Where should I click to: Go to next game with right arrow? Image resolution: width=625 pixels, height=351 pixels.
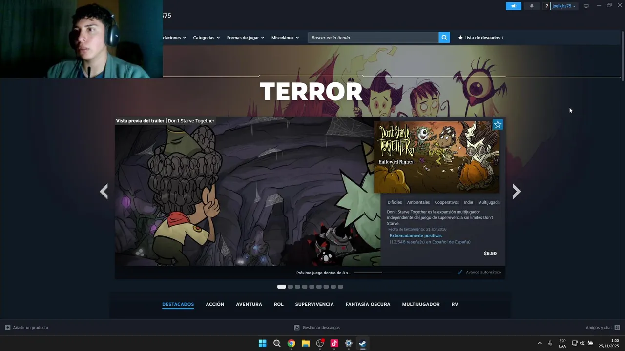point(516,191)
